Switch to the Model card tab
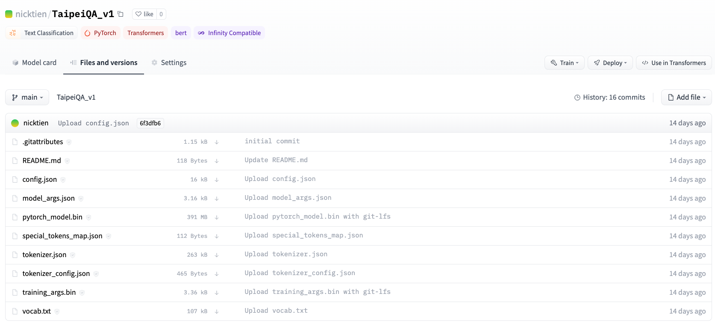 [34, 62]
